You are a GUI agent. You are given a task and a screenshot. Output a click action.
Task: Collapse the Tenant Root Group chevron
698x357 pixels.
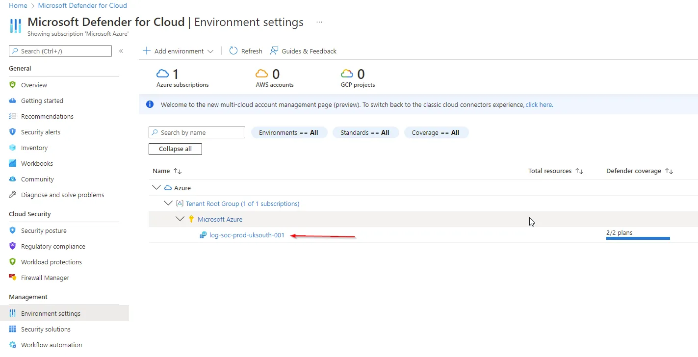(x=168, y=204)
